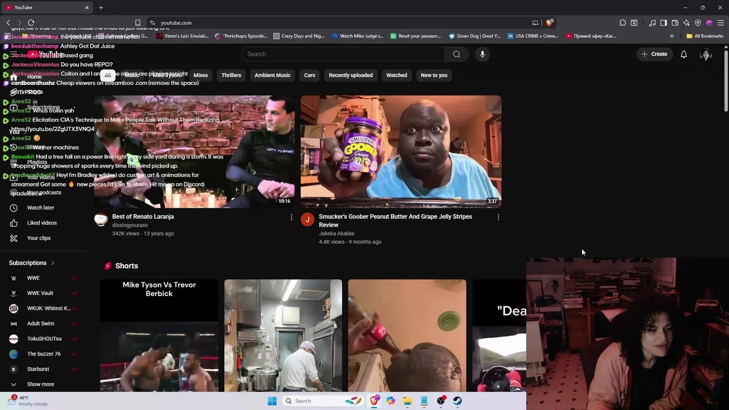Screen dimensions: 729x410
Task: Start voice search with the microphone icon
Action: coord(482,54)
